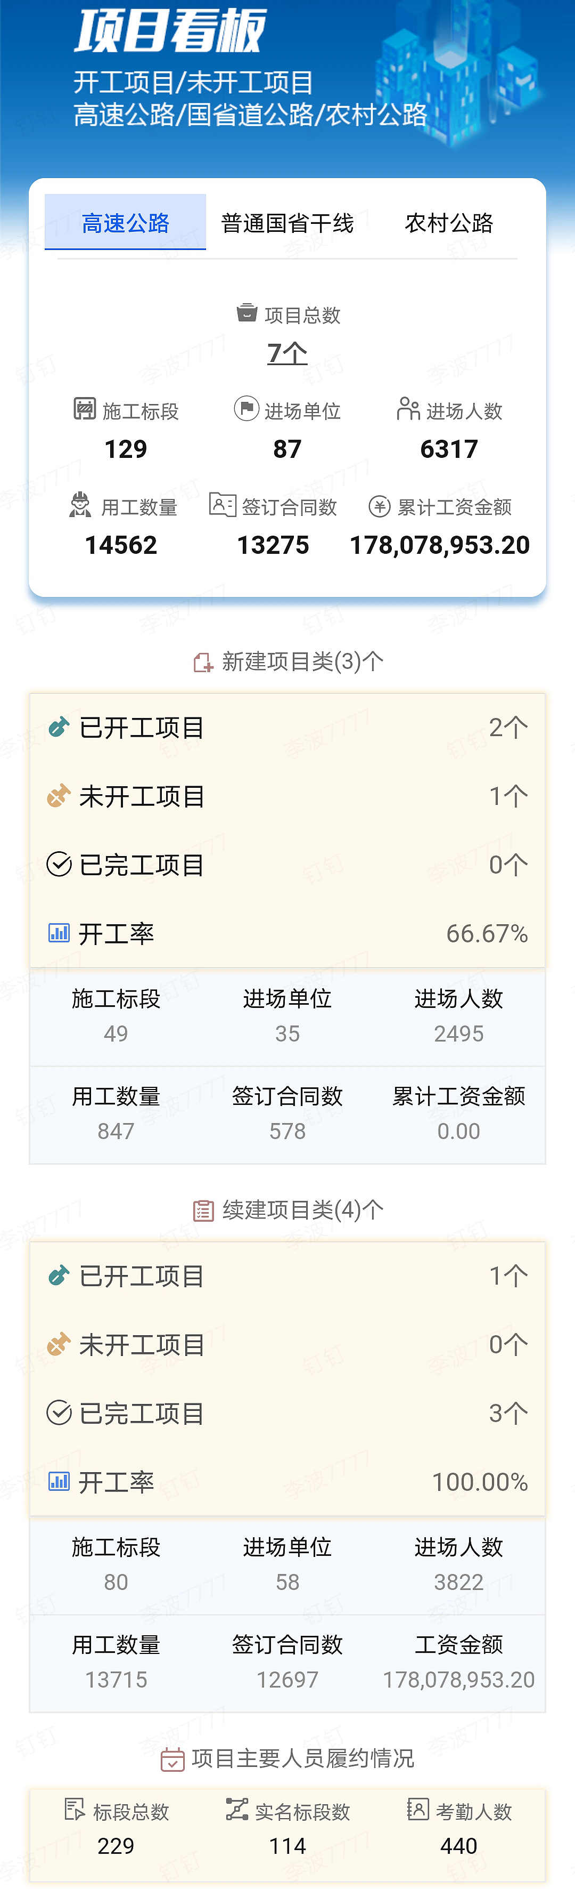The height and width of the screenshot is (1897, 575).
Task: Click the 新建项目类 section icon
Action: [203, 663]
